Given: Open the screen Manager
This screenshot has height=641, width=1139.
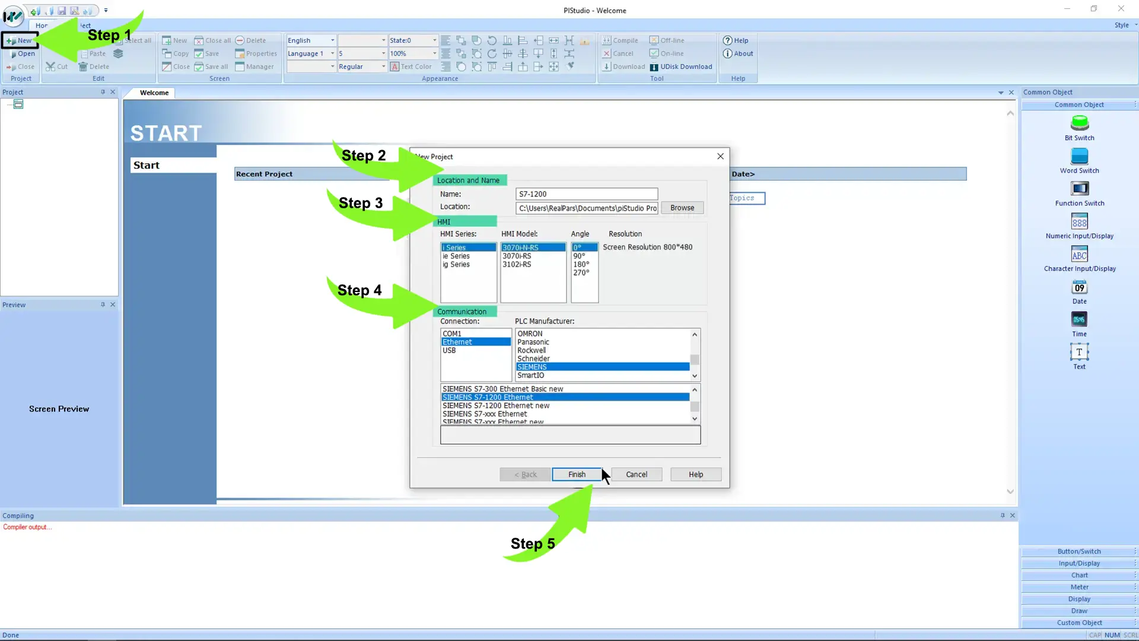Looking at the screenshot, I should coord(254,66).
